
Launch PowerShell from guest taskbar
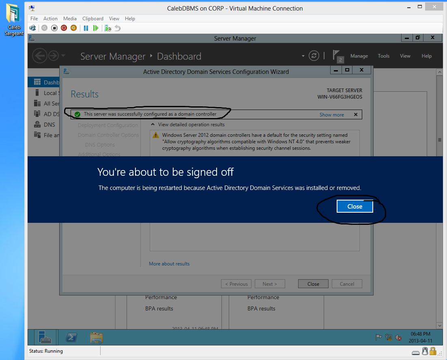[71, 337]
